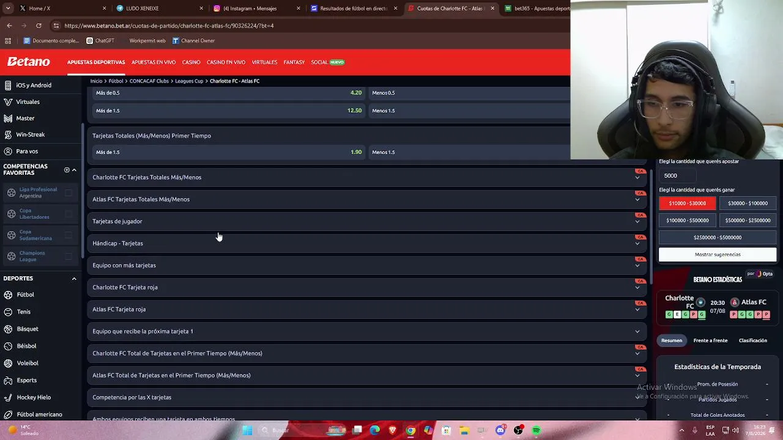This screenshot has width=783, height=440.
Task: Click the Windows Start button
Action: click(x=247, y=430)
